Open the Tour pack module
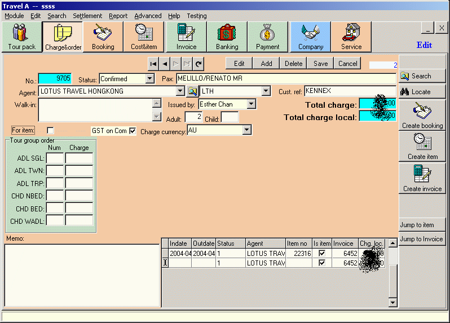This screenshot has width=450, height=323. point(21,37)
